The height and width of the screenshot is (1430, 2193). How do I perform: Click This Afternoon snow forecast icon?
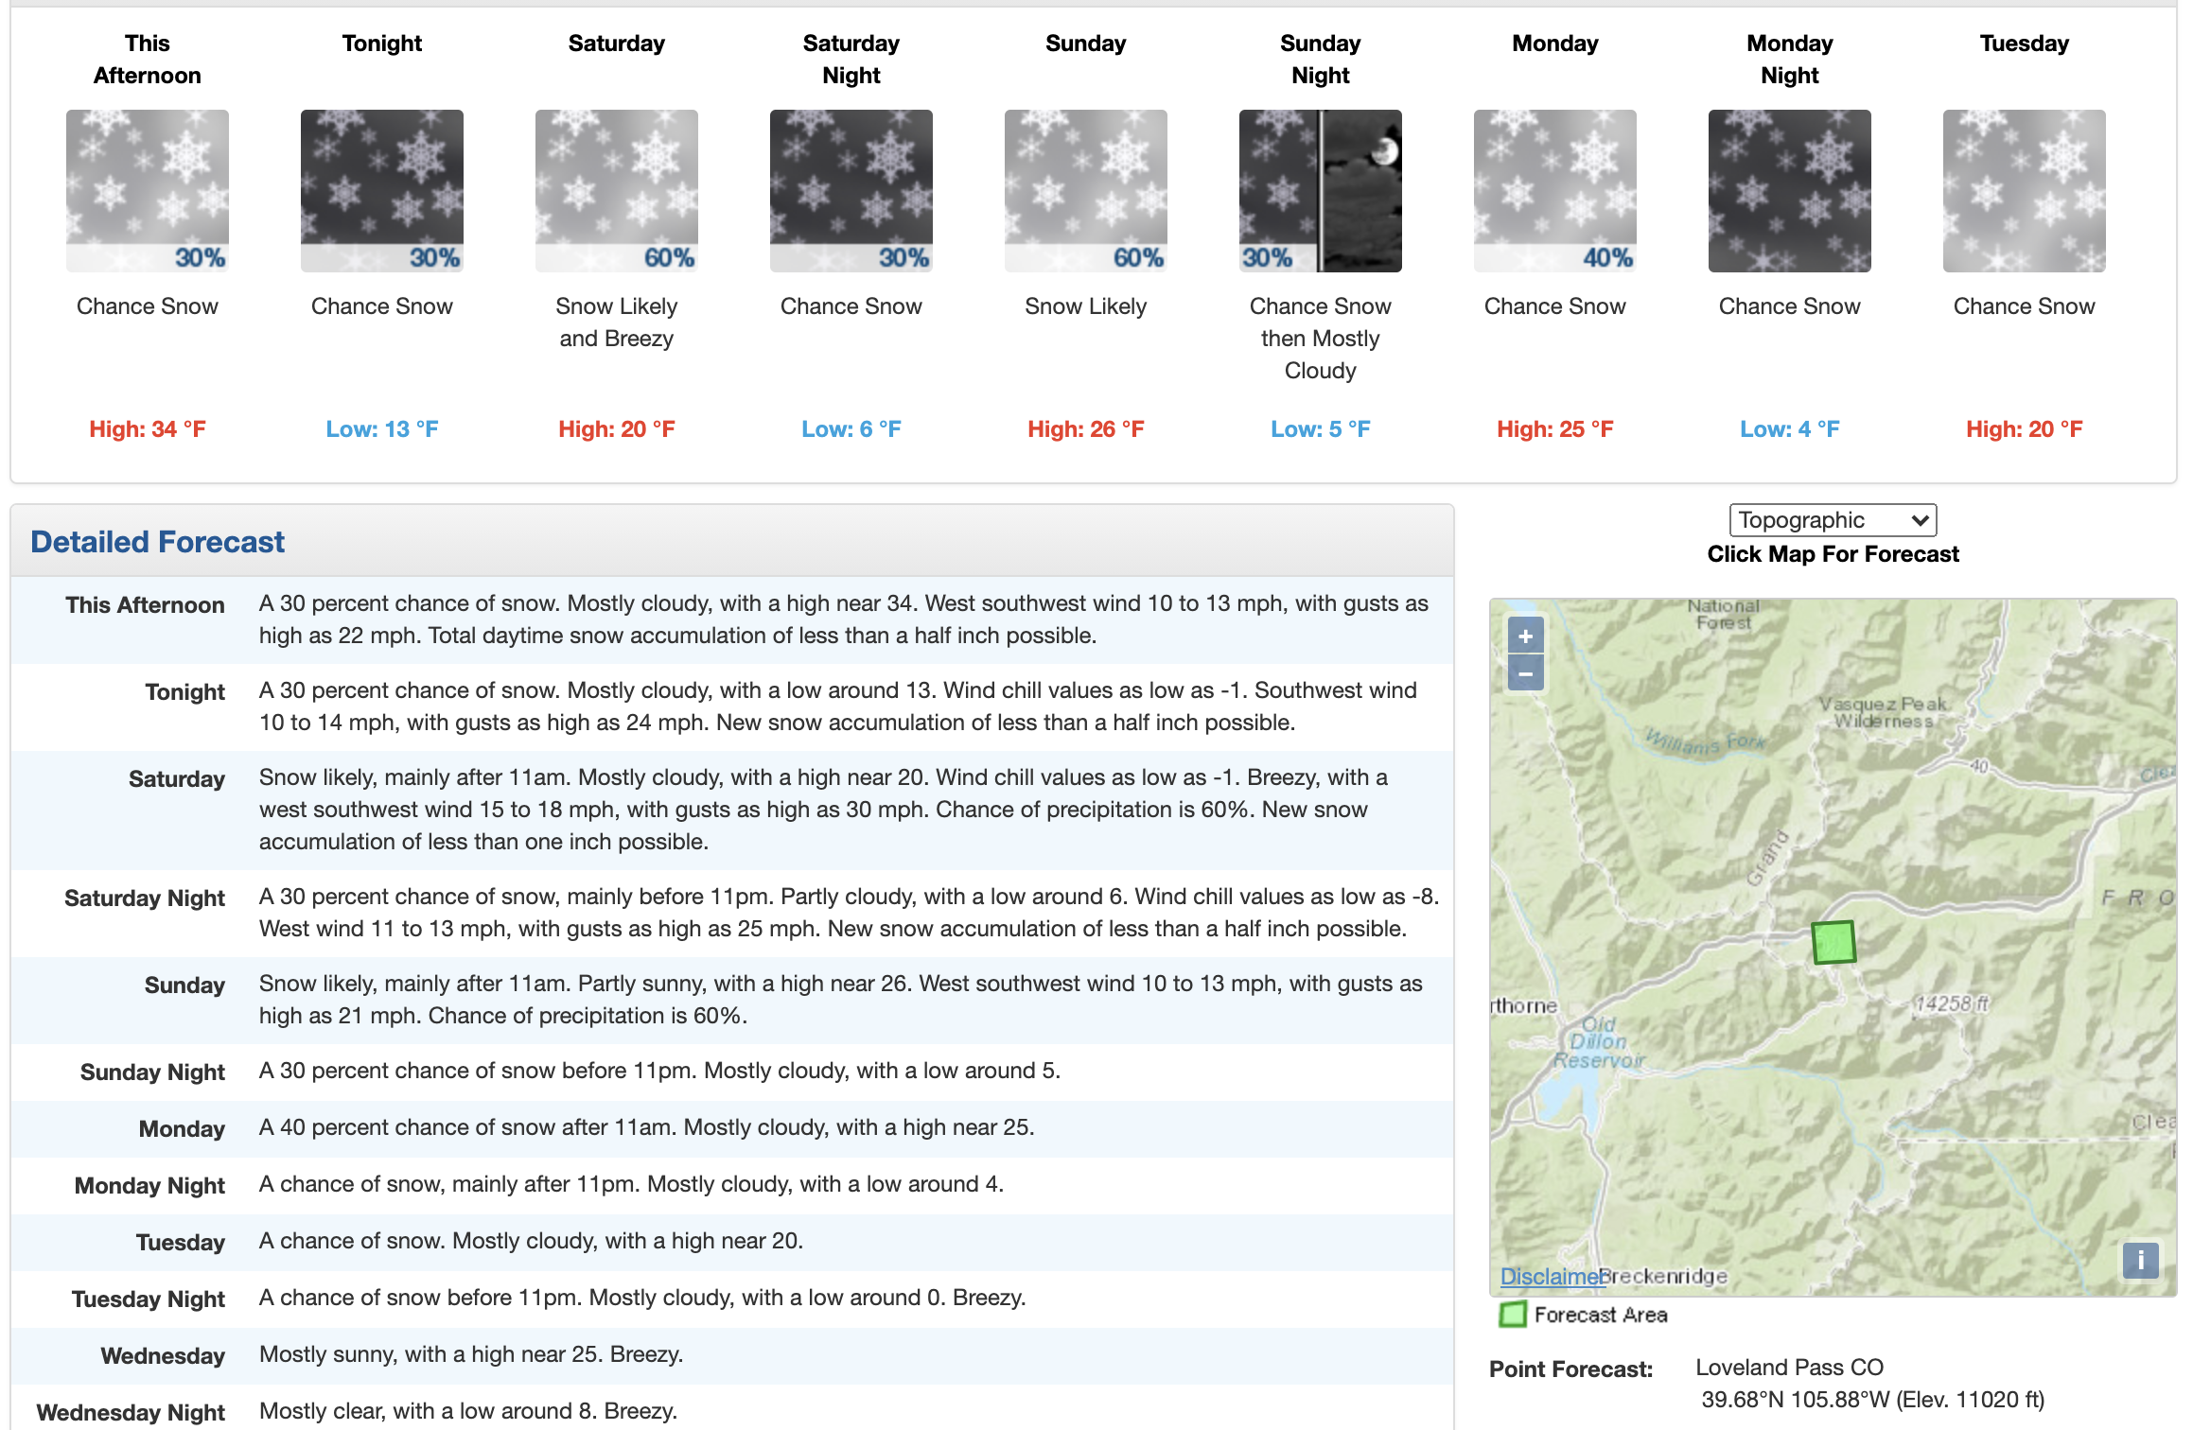click(148, 191)
